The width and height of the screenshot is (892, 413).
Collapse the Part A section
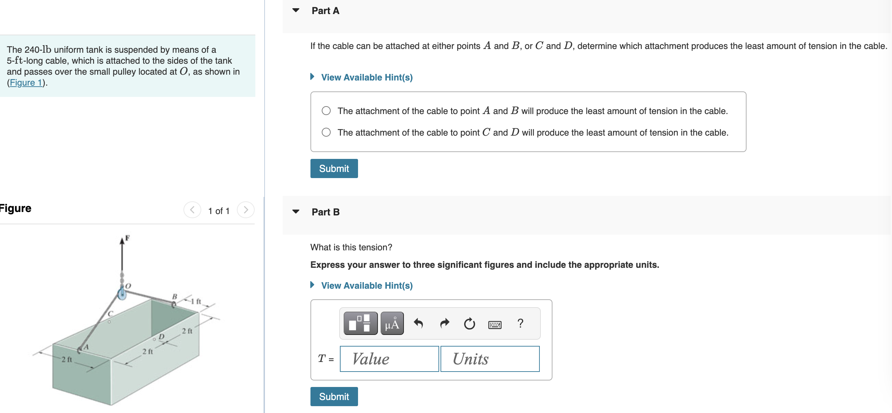point(295,10)
